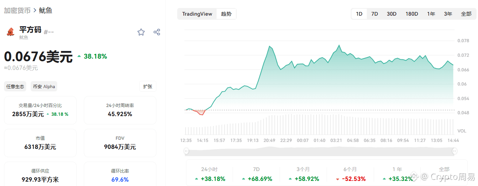Click the star favorite icon
Viewport: 478px width, 186px height.
pyautogui.click(x=141, y=32)
